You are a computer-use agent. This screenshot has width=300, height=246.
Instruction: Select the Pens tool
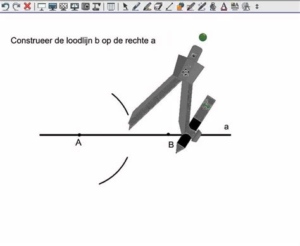pos(136,7)
